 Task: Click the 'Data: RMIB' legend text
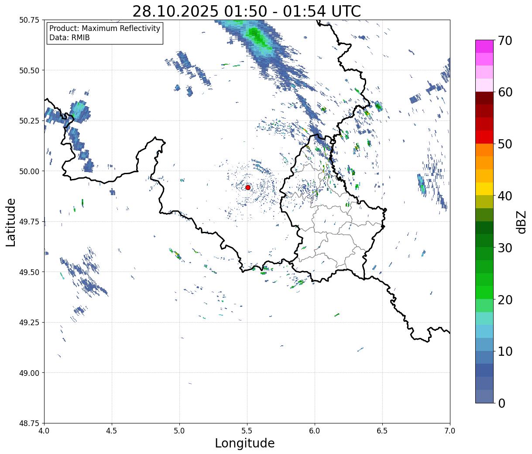pyautogui.click(x=69, y=38)
